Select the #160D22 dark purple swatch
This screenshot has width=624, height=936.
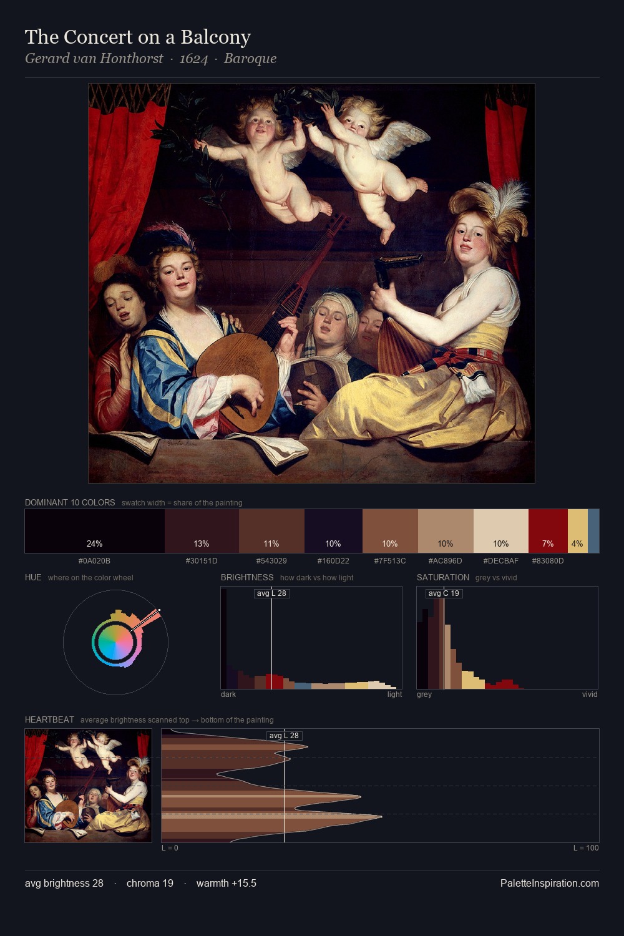click(333, 531)
